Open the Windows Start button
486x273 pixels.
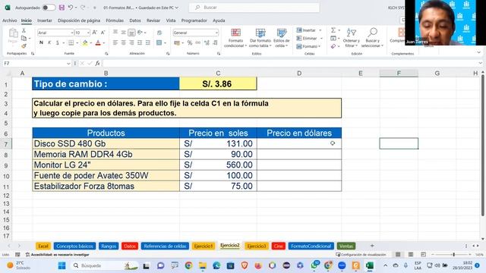coord(62,265)
